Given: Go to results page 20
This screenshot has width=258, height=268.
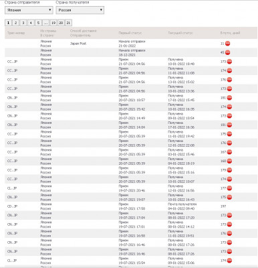Looking at the screenshot, I should [x=61, y=23].
